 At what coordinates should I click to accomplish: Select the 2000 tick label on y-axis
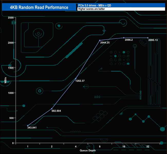(x=11, y=43)
